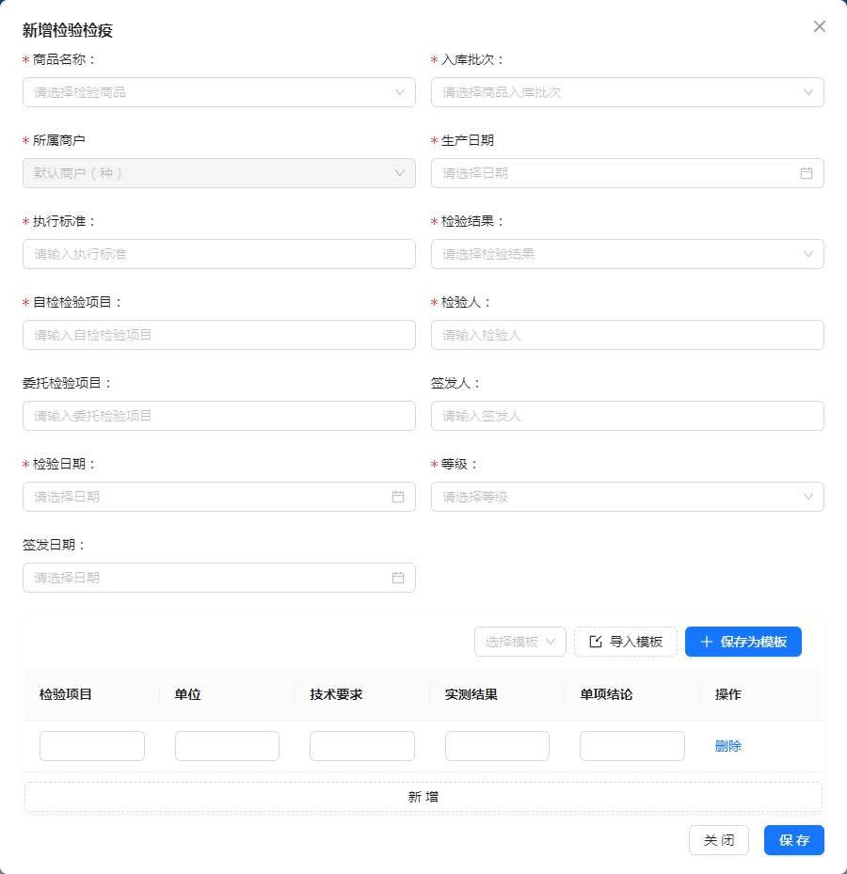Click the 导入模板 import button
Image resolution: width=847 pixels, height=874 pixels.
[625, 642]
